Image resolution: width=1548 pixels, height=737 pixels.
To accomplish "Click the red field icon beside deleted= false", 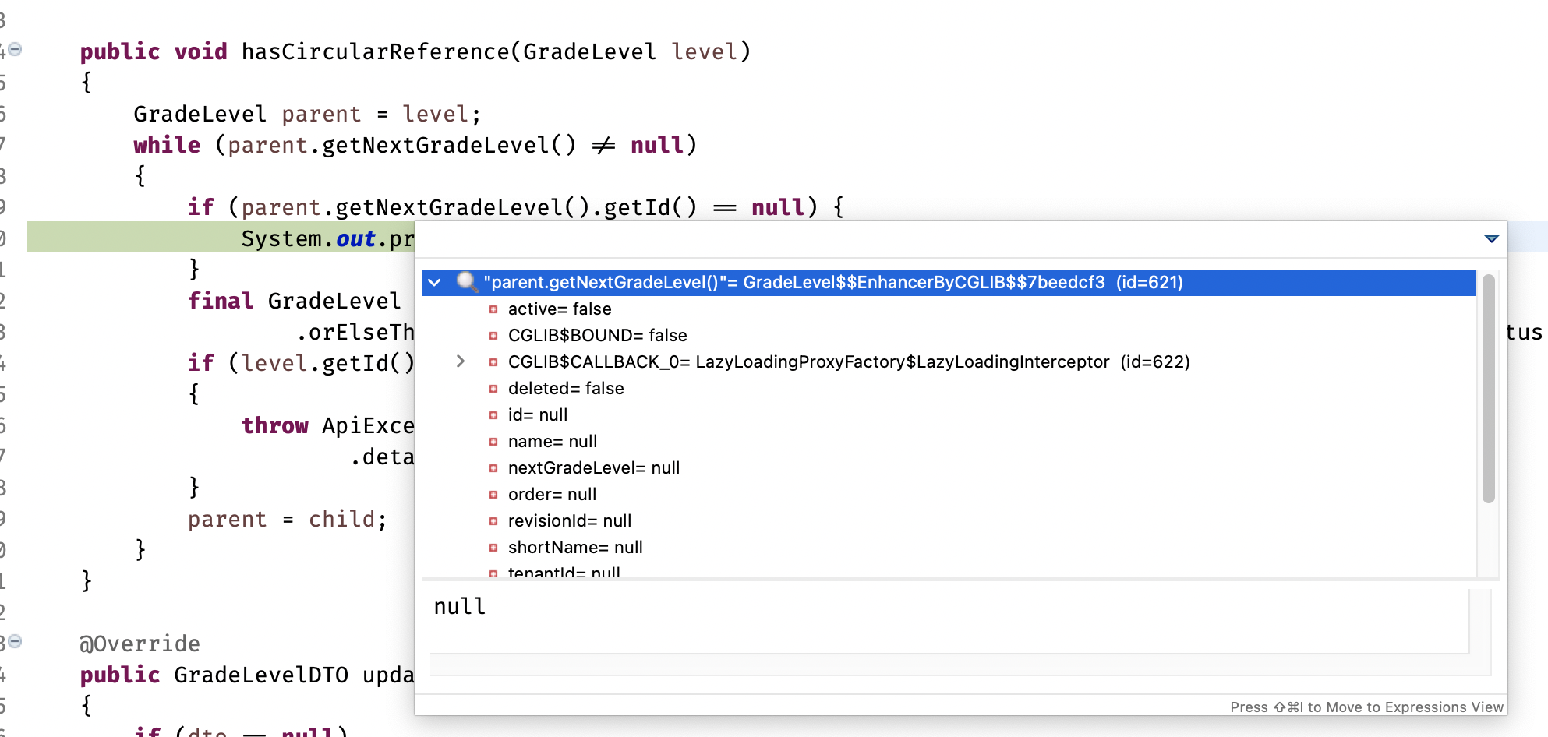I will (x=494, y=389).
